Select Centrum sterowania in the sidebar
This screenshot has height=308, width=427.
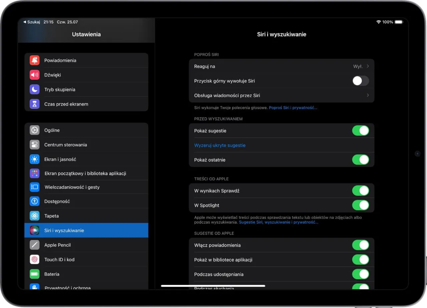click(x=66, y=145)
